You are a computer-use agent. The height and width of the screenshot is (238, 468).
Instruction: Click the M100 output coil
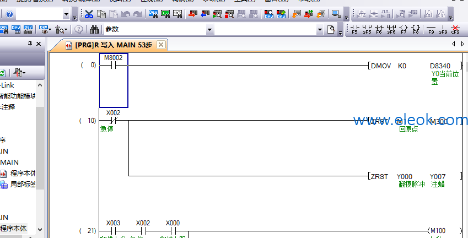[x=445, y=231]
